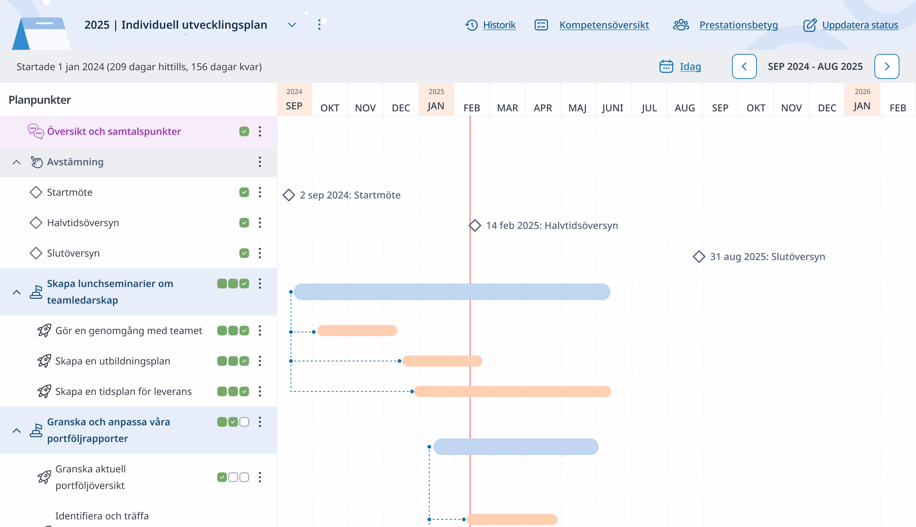Collapse the Granska och anpassa våra portföljrapporter group
Viewport: 916px width, 527px height.
tap(16, 431)
